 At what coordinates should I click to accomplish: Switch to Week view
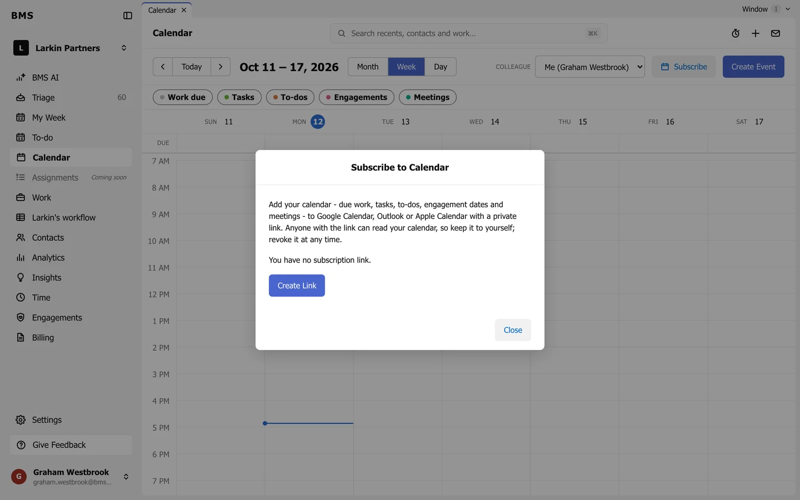[406, 67]
